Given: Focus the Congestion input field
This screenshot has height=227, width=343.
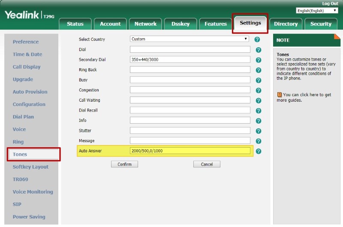Looking at the screenshot, I should pos(190,90).
